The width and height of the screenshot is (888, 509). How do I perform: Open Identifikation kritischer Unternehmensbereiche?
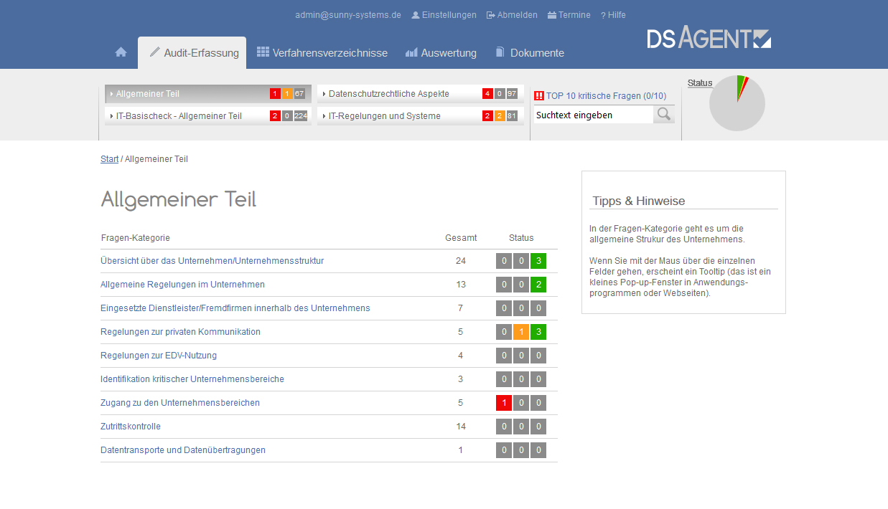(x=192, y=379)
